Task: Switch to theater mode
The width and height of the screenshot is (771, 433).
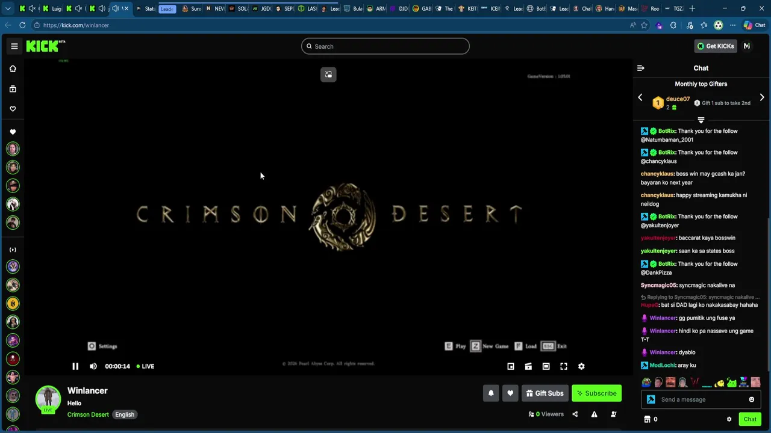Action: pos(546,366)
